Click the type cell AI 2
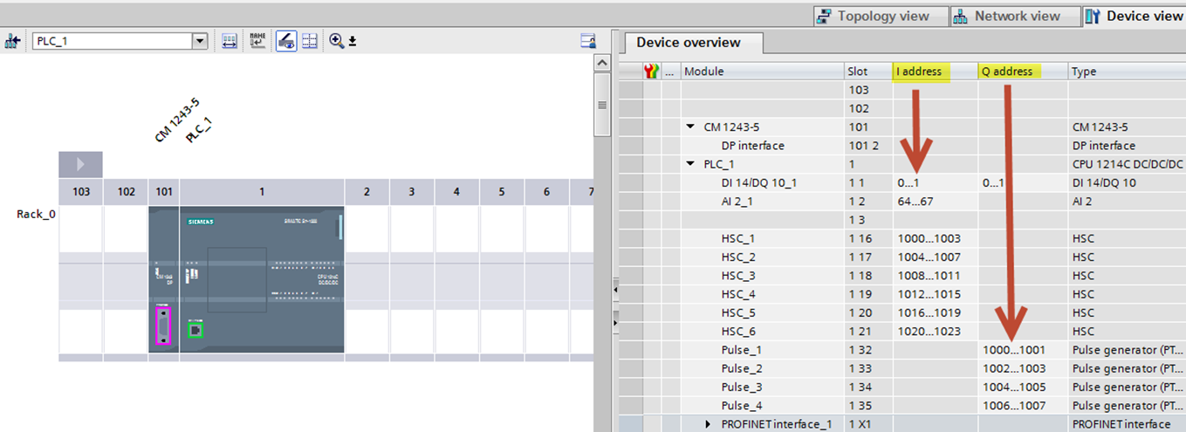Viewport: 1186px width, 432px height. [1127, 202]
